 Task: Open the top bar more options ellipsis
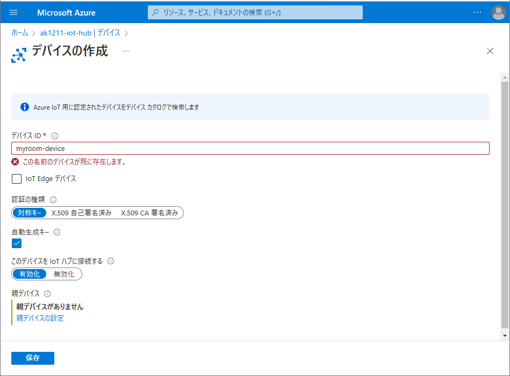pyautogui.click(x=477, y=12)
